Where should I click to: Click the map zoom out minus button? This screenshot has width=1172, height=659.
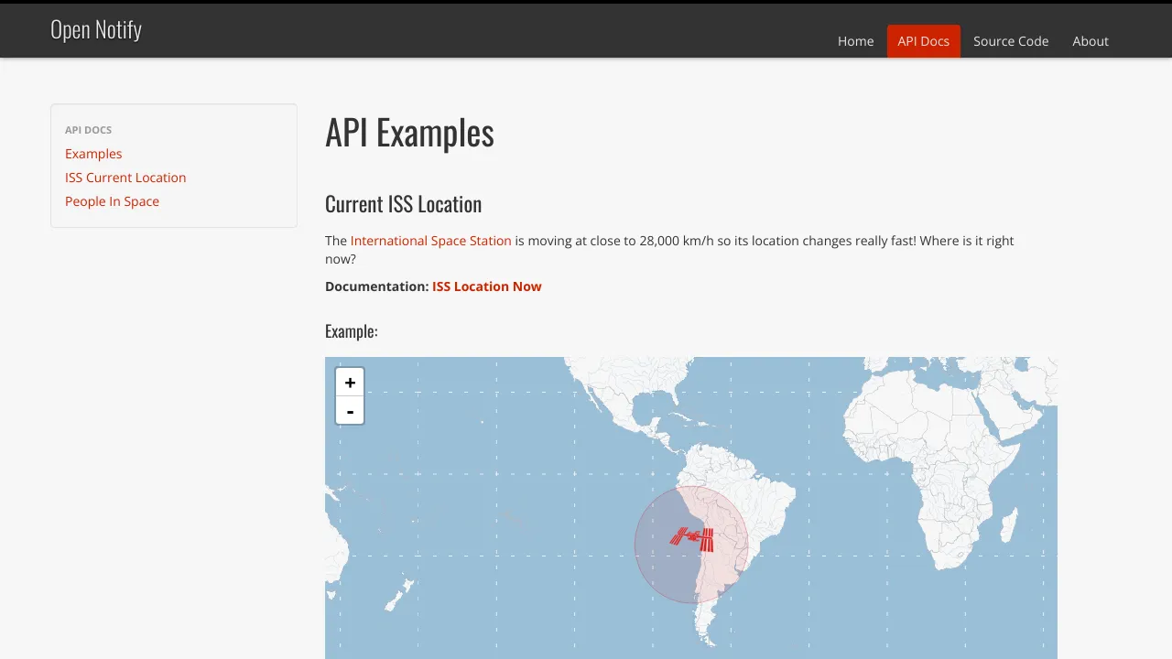point(350,411)
